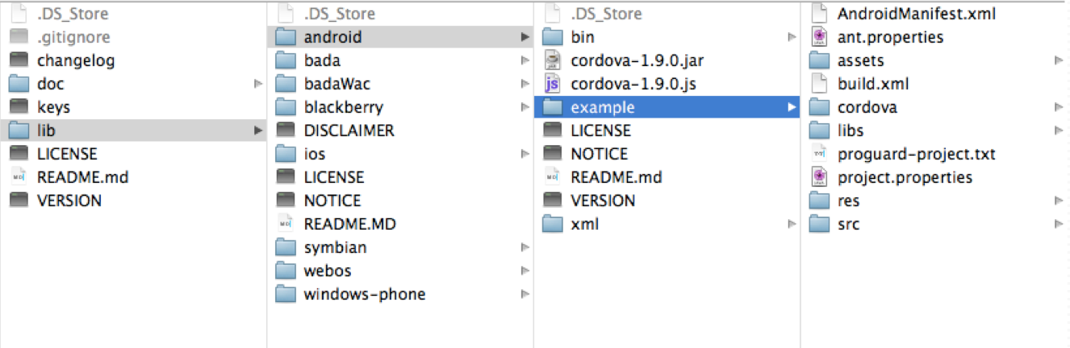The width and height of the screenshot is (1070, 348).
Task: Expand the doc folder arrow
Action: coord(258,84)
